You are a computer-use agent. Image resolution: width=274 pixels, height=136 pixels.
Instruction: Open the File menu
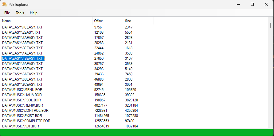[7, 13]
